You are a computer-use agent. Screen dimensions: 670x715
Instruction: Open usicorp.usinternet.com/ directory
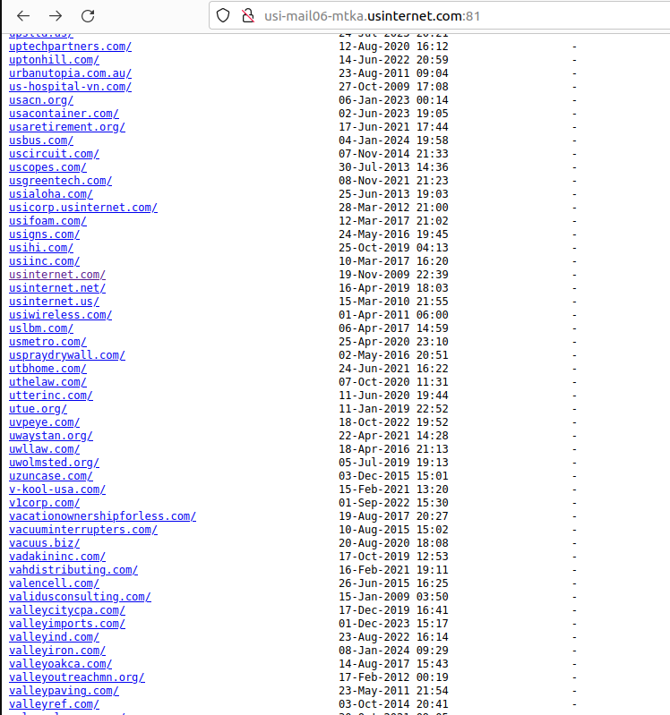(83, 208)
